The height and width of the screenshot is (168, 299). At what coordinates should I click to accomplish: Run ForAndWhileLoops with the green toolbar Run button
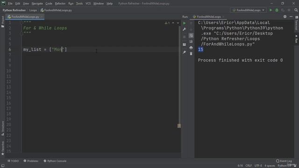click(271, 10)
